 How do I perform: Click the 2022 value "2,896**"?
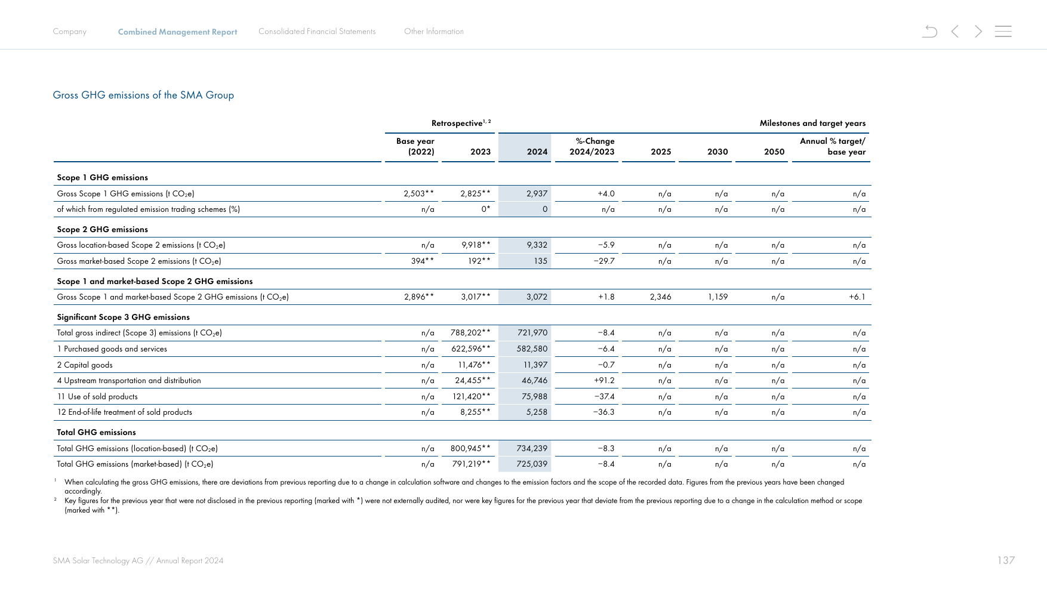[419, 297]
